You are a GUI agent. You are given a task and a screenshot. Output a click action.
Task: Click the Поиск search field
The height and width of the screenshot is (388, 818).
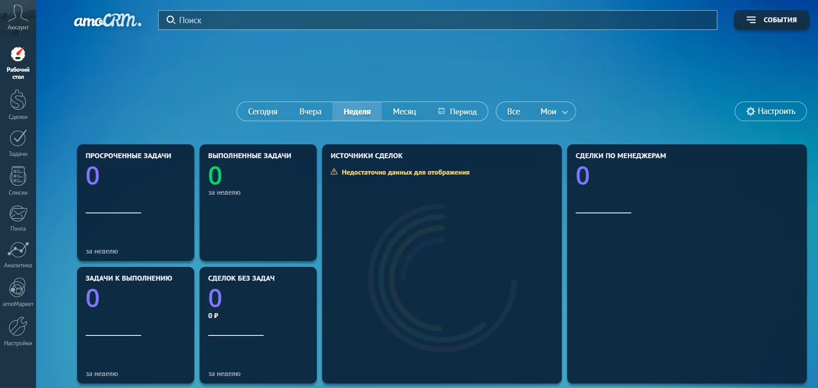point(437,20)
